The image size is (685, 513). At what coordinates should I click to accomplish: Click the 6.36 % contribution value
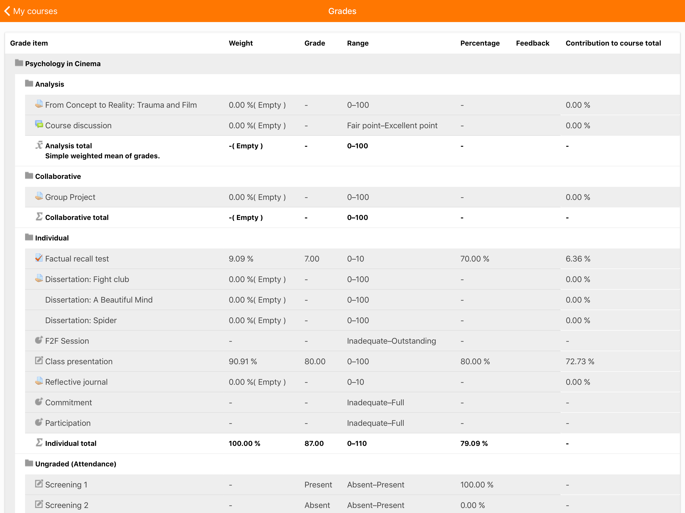[578, 259]
